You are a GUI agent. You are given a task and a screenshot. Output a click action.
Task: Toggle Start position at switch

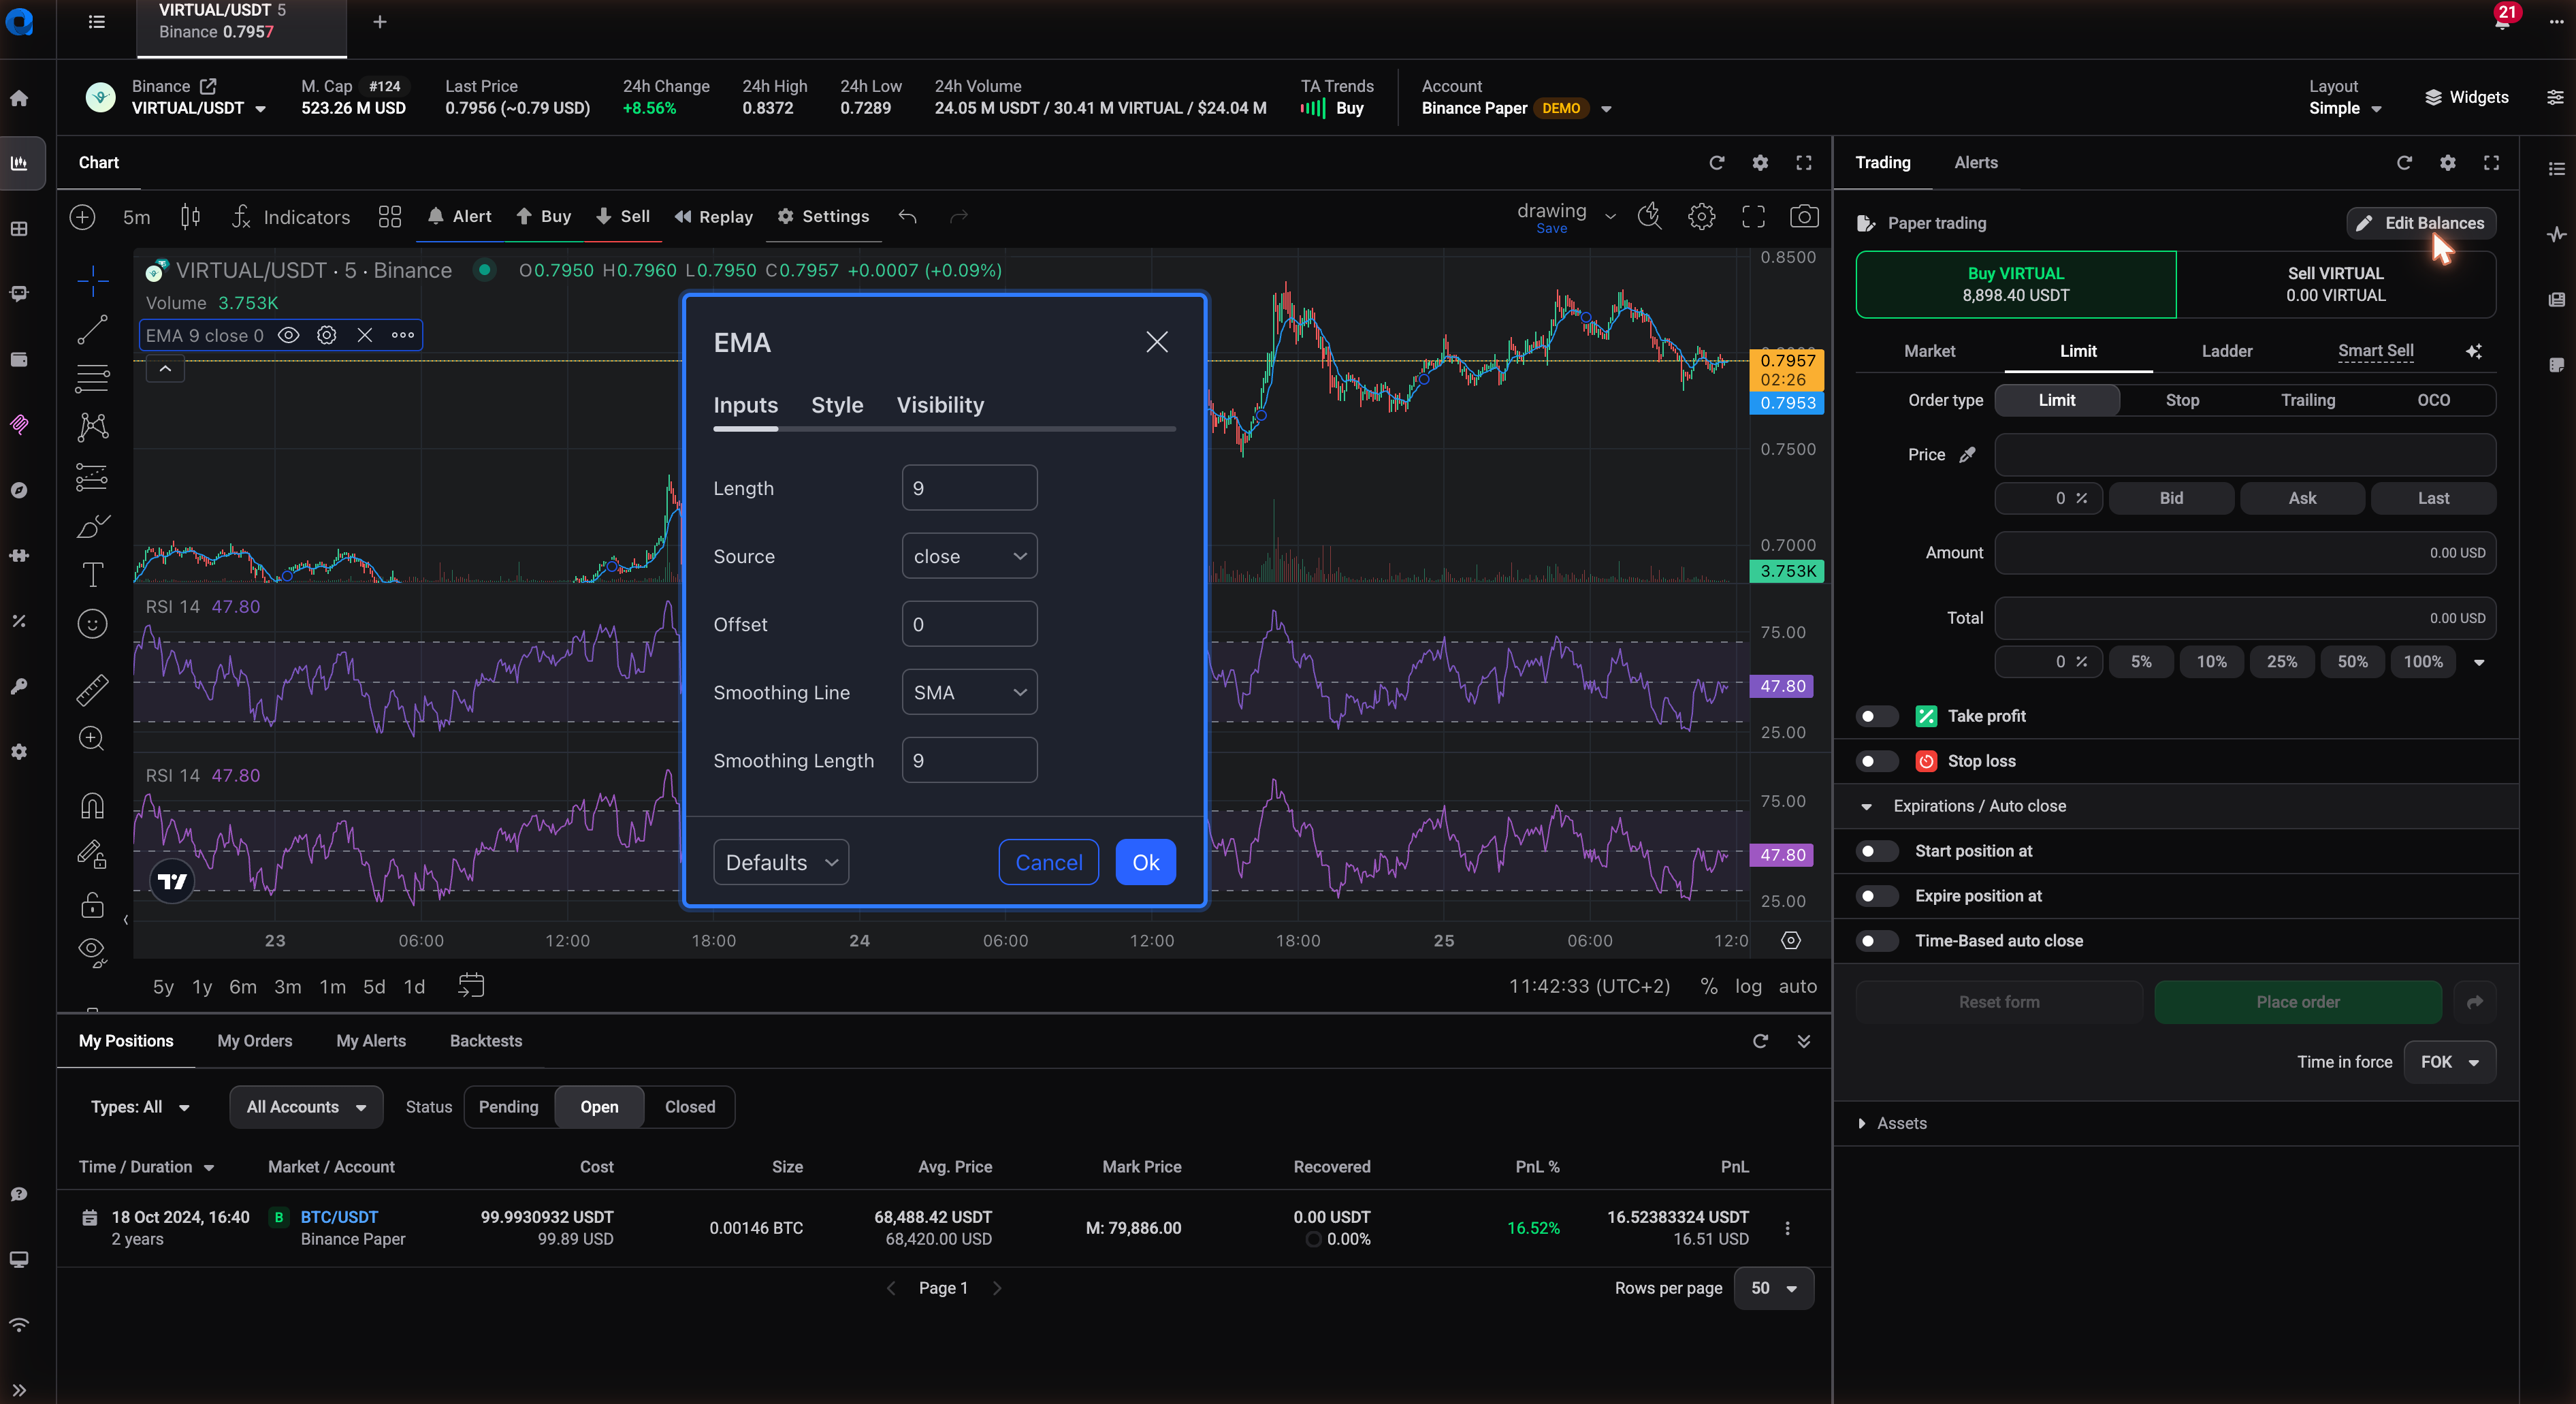[1877, 851]
